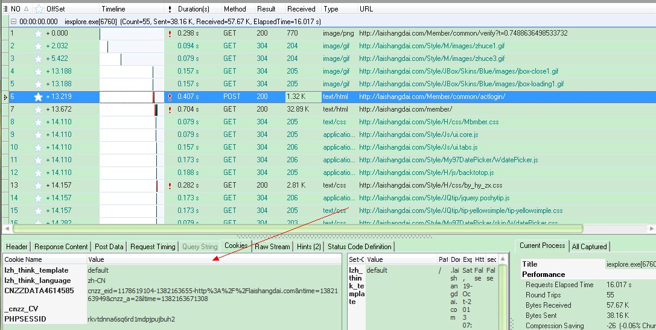656x330 pixels.
Task: Star the /member/ request in row 7
Action: pyautogui.click(x=39, y=110)
